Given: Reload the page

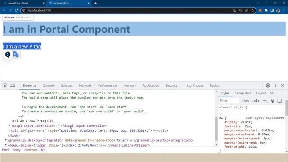Looking at the screenshot, I should coord(16,10).
